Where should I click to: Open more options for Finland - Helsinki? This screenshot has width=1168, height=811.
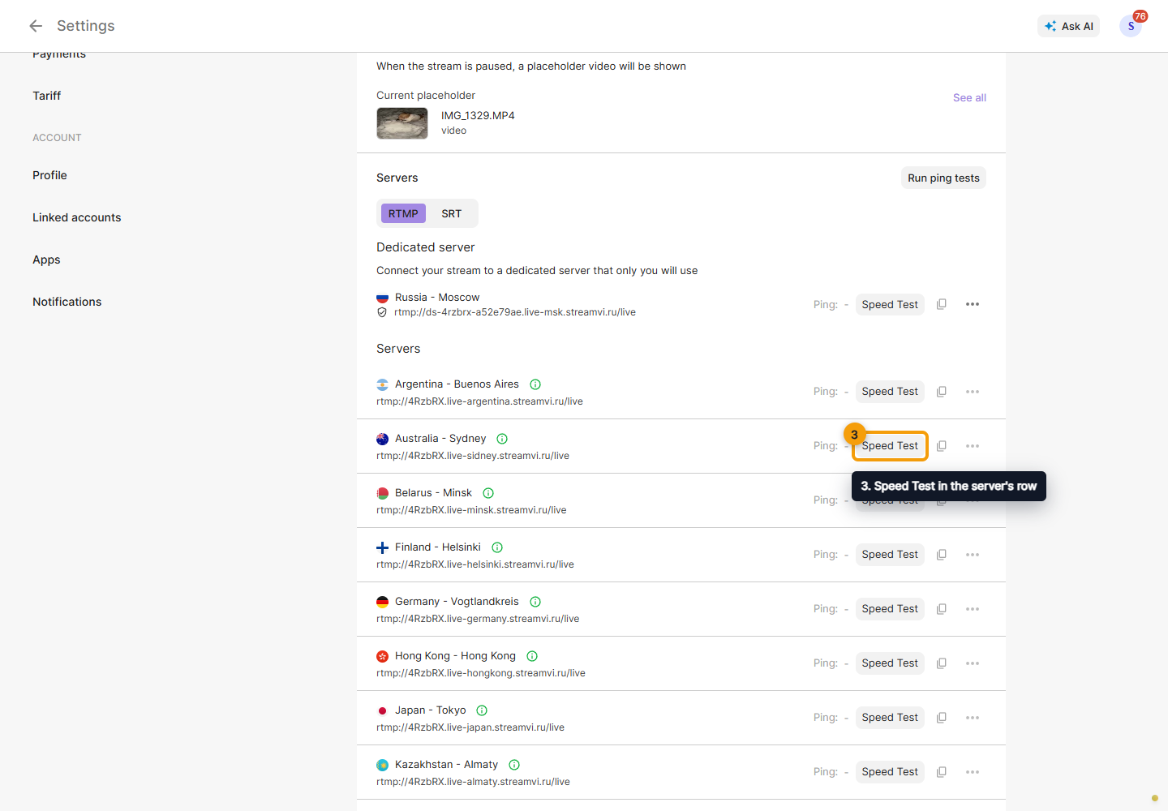click(x=973, y=555)
